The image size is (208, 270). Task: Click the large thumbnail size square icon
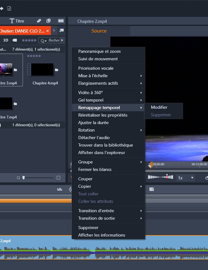[x=58, y=178]
